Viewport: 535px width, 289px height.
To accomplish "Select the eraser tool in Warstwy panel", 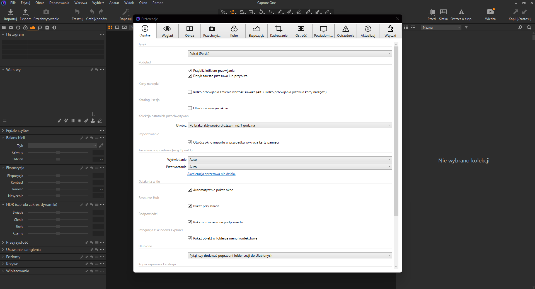I will (100, 121).
